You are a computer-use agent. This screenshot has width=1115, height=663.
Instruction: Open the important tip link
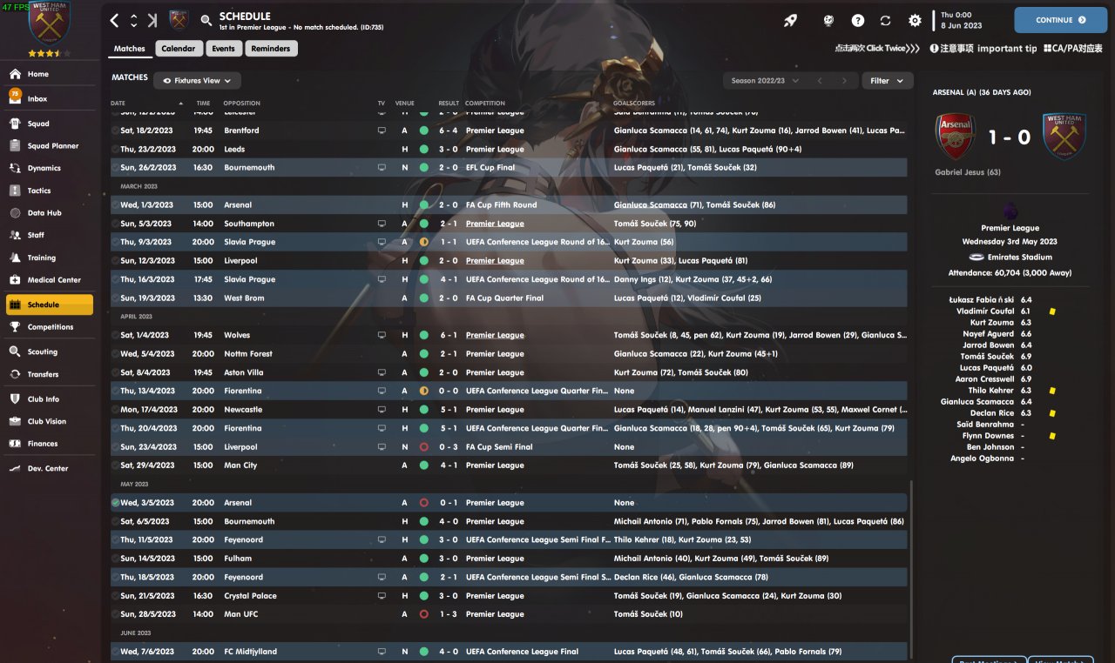983,49
